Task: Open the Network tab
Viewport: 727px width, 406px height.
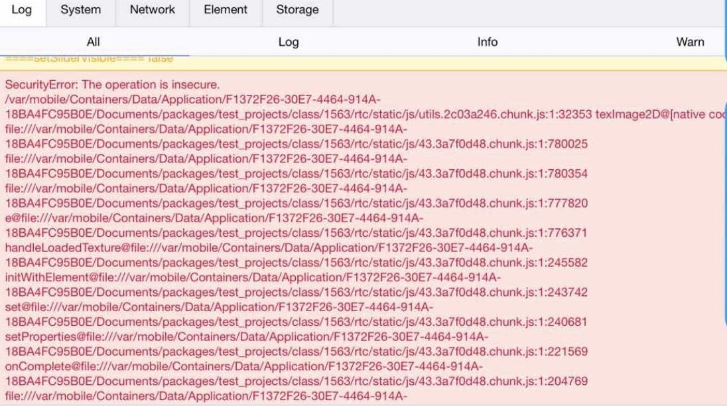Action: [x=153, y=10]
